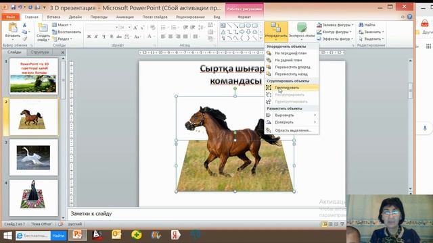Click the Format Painter brush icon
433x243 pixels.
click(x=24, y=39)
